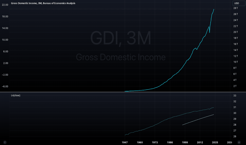Image resolution: width=246 pixels, height=145 pixels.
Task: Click the 14T price scale label
Action: [x=236, y=50]
